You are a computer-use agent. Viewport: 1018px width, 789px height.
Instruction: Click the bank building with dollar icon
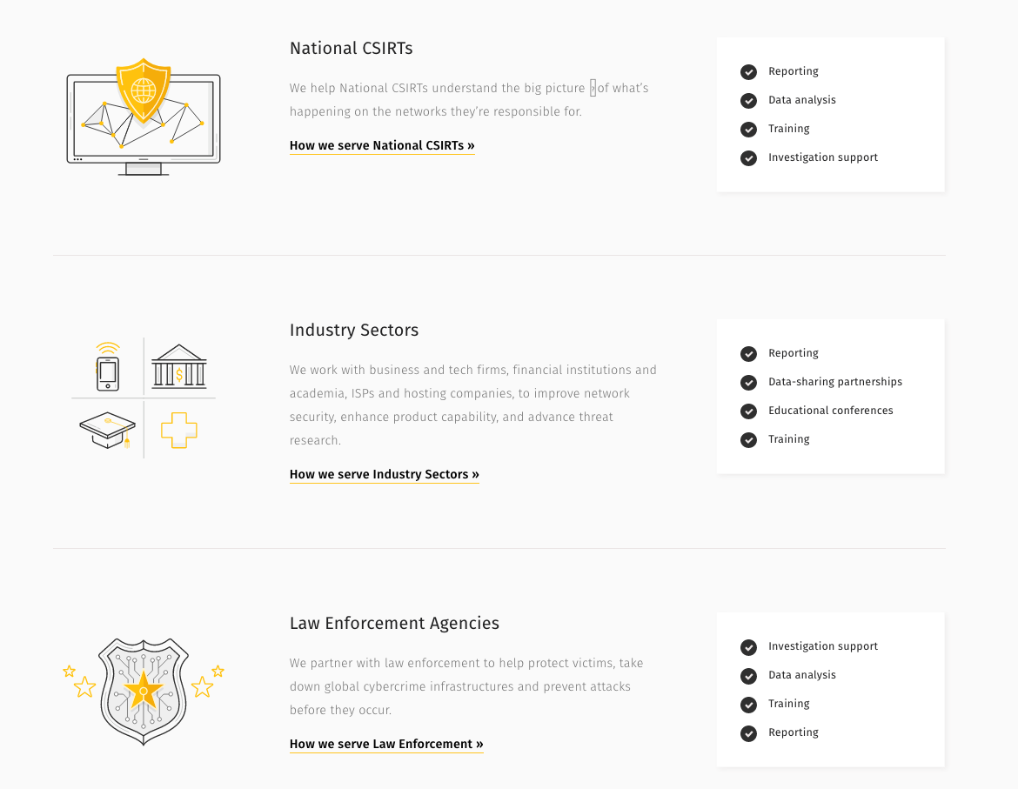(179, 366)
